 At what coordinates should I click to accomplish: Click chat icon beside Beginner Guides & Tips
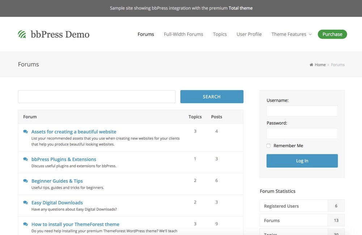(x=25, y=181)
